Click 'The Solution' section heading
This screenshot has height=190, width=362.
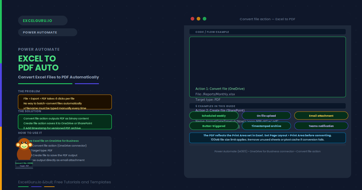(30, 111)
